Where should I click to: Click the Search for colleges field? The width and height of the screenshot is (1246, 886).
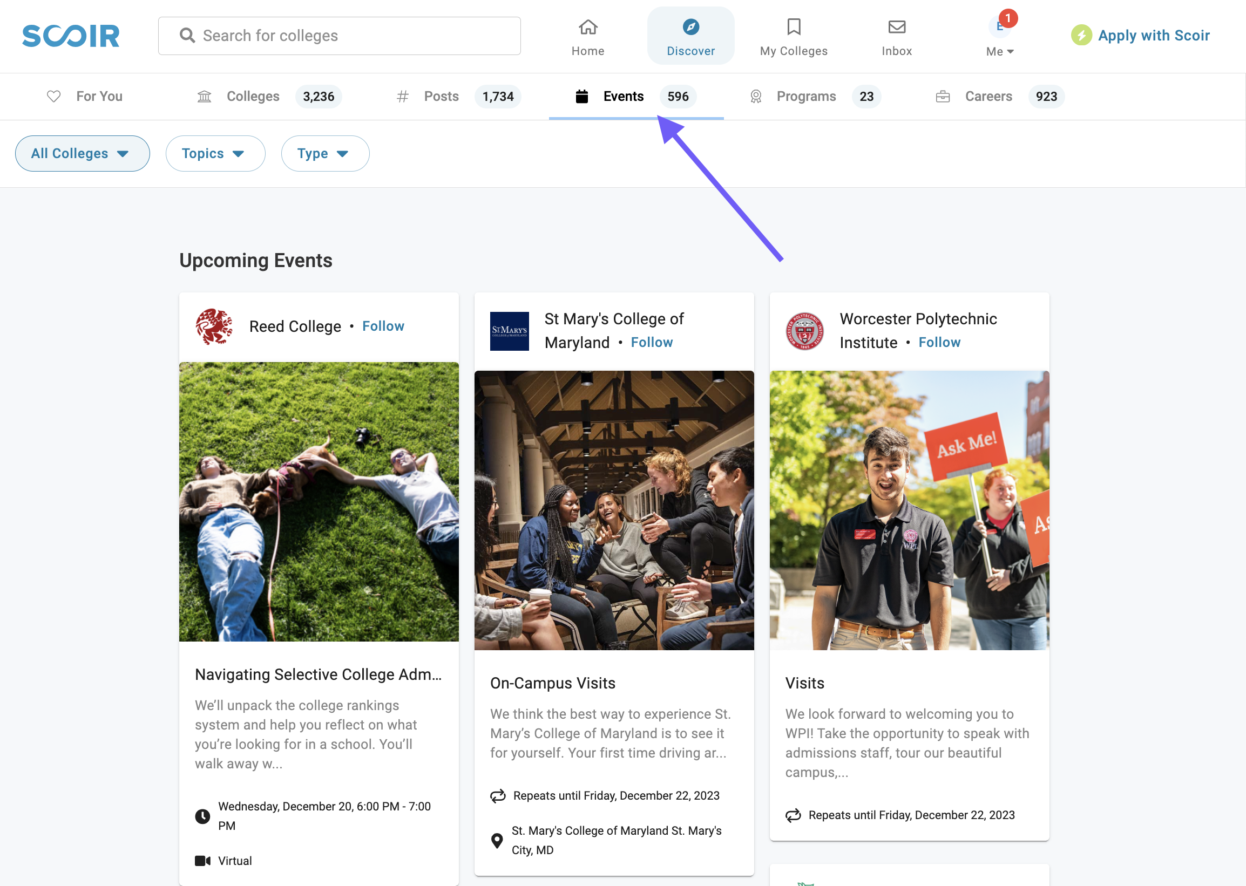coord(339,36)
